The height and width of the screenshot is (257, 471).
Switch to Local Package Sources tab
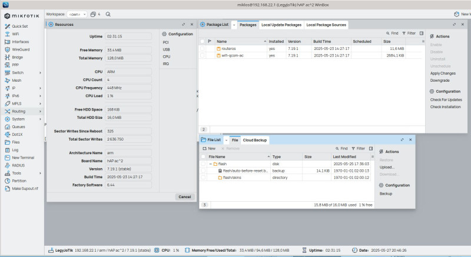[x=326, y=25]
